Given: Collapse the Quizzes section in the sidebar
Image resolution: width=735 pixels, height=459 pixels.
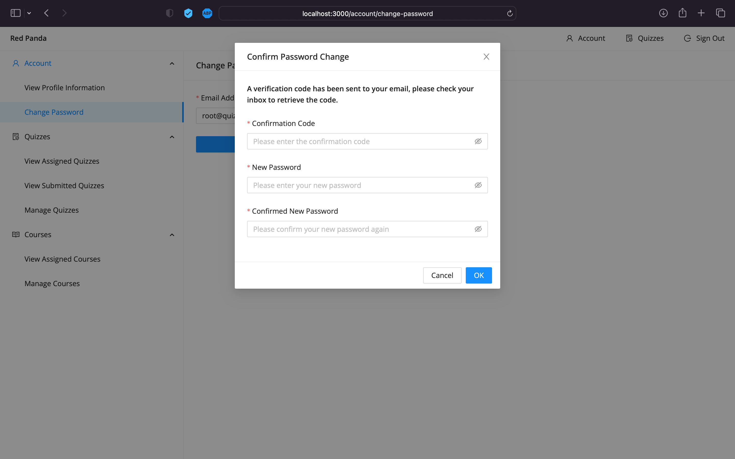Looking at the screenshot, I should click(172, 137).
